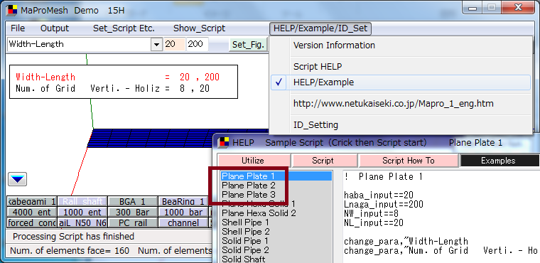
Task: Click the red Width-Length parameter text
Action: tap(45, 77)
